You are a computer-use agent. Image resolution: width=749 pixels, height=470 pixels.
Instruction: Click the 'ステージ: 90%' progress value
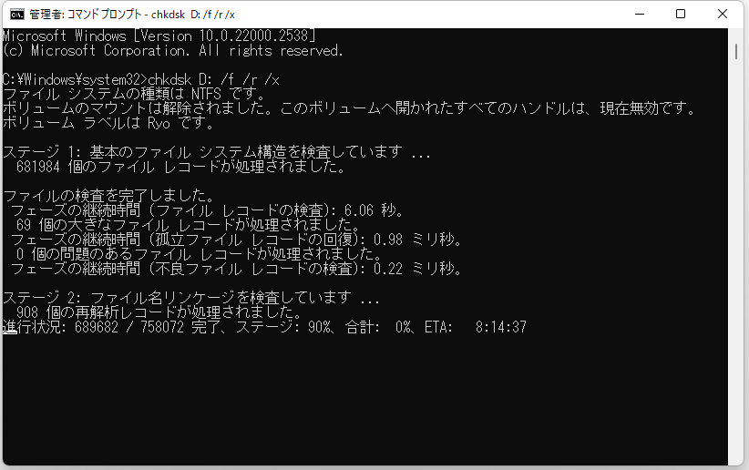[283, 327]
